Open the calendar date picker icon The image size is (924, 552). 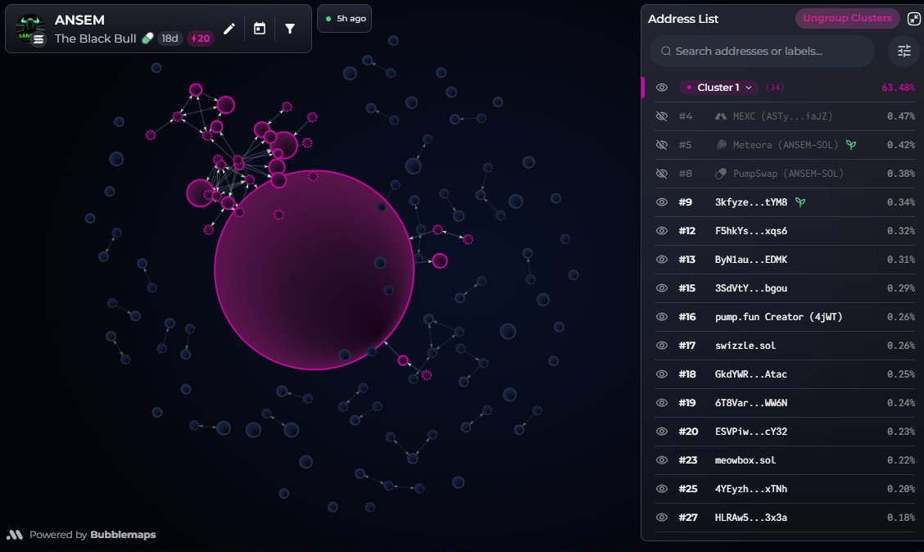pos(260,29)
